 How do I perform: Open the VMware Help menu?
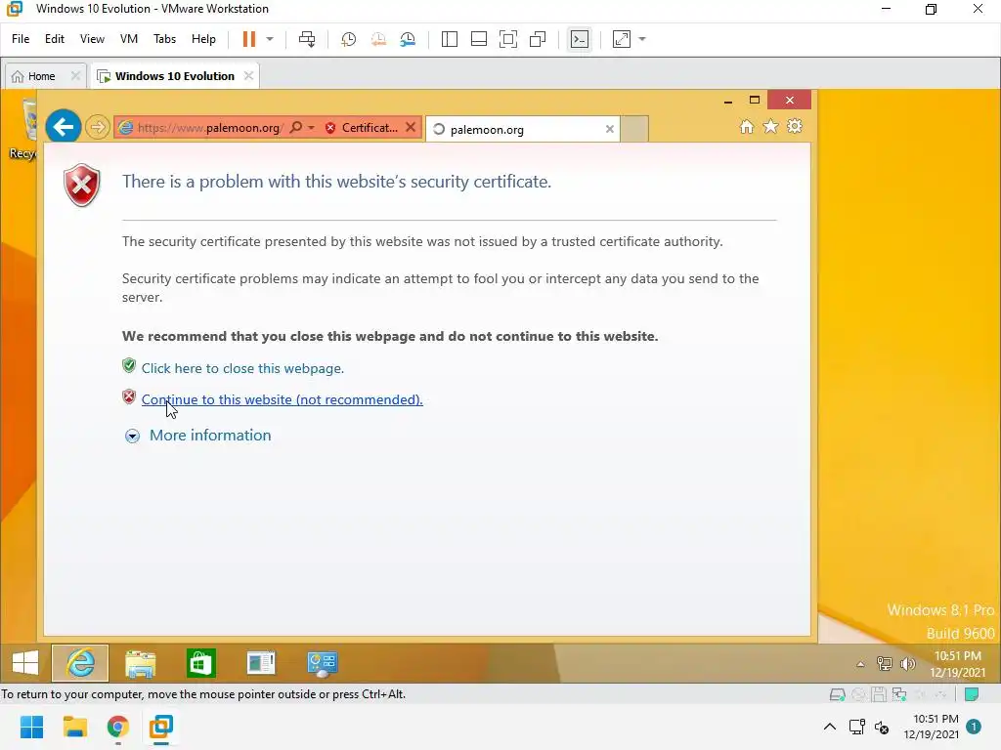point(203,39)
